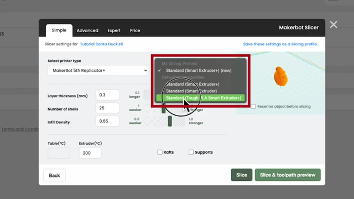Select Standard (Tough PLA Smart Extruder+) profile
Image resolution: width=354 pixels, height=199 pixels.
tap(201, 98)
